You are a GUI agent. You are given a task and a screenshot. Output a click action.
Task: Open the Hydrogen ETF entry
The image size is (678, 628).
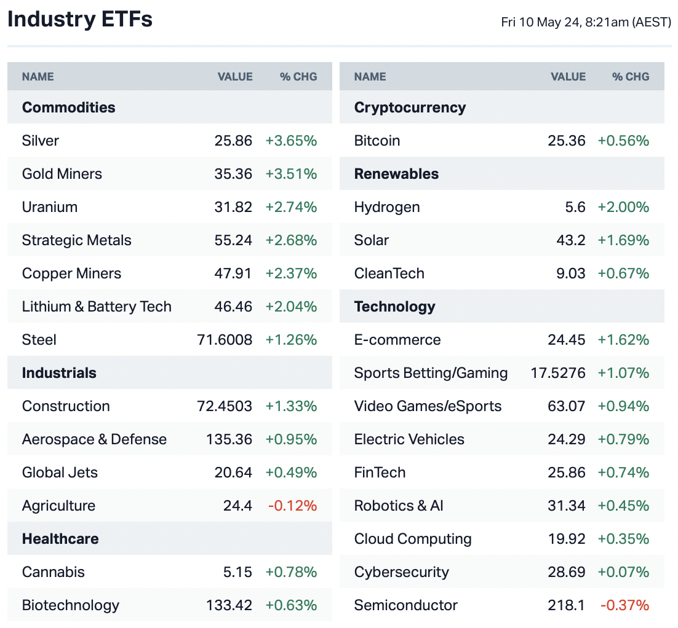coord(387,207)
